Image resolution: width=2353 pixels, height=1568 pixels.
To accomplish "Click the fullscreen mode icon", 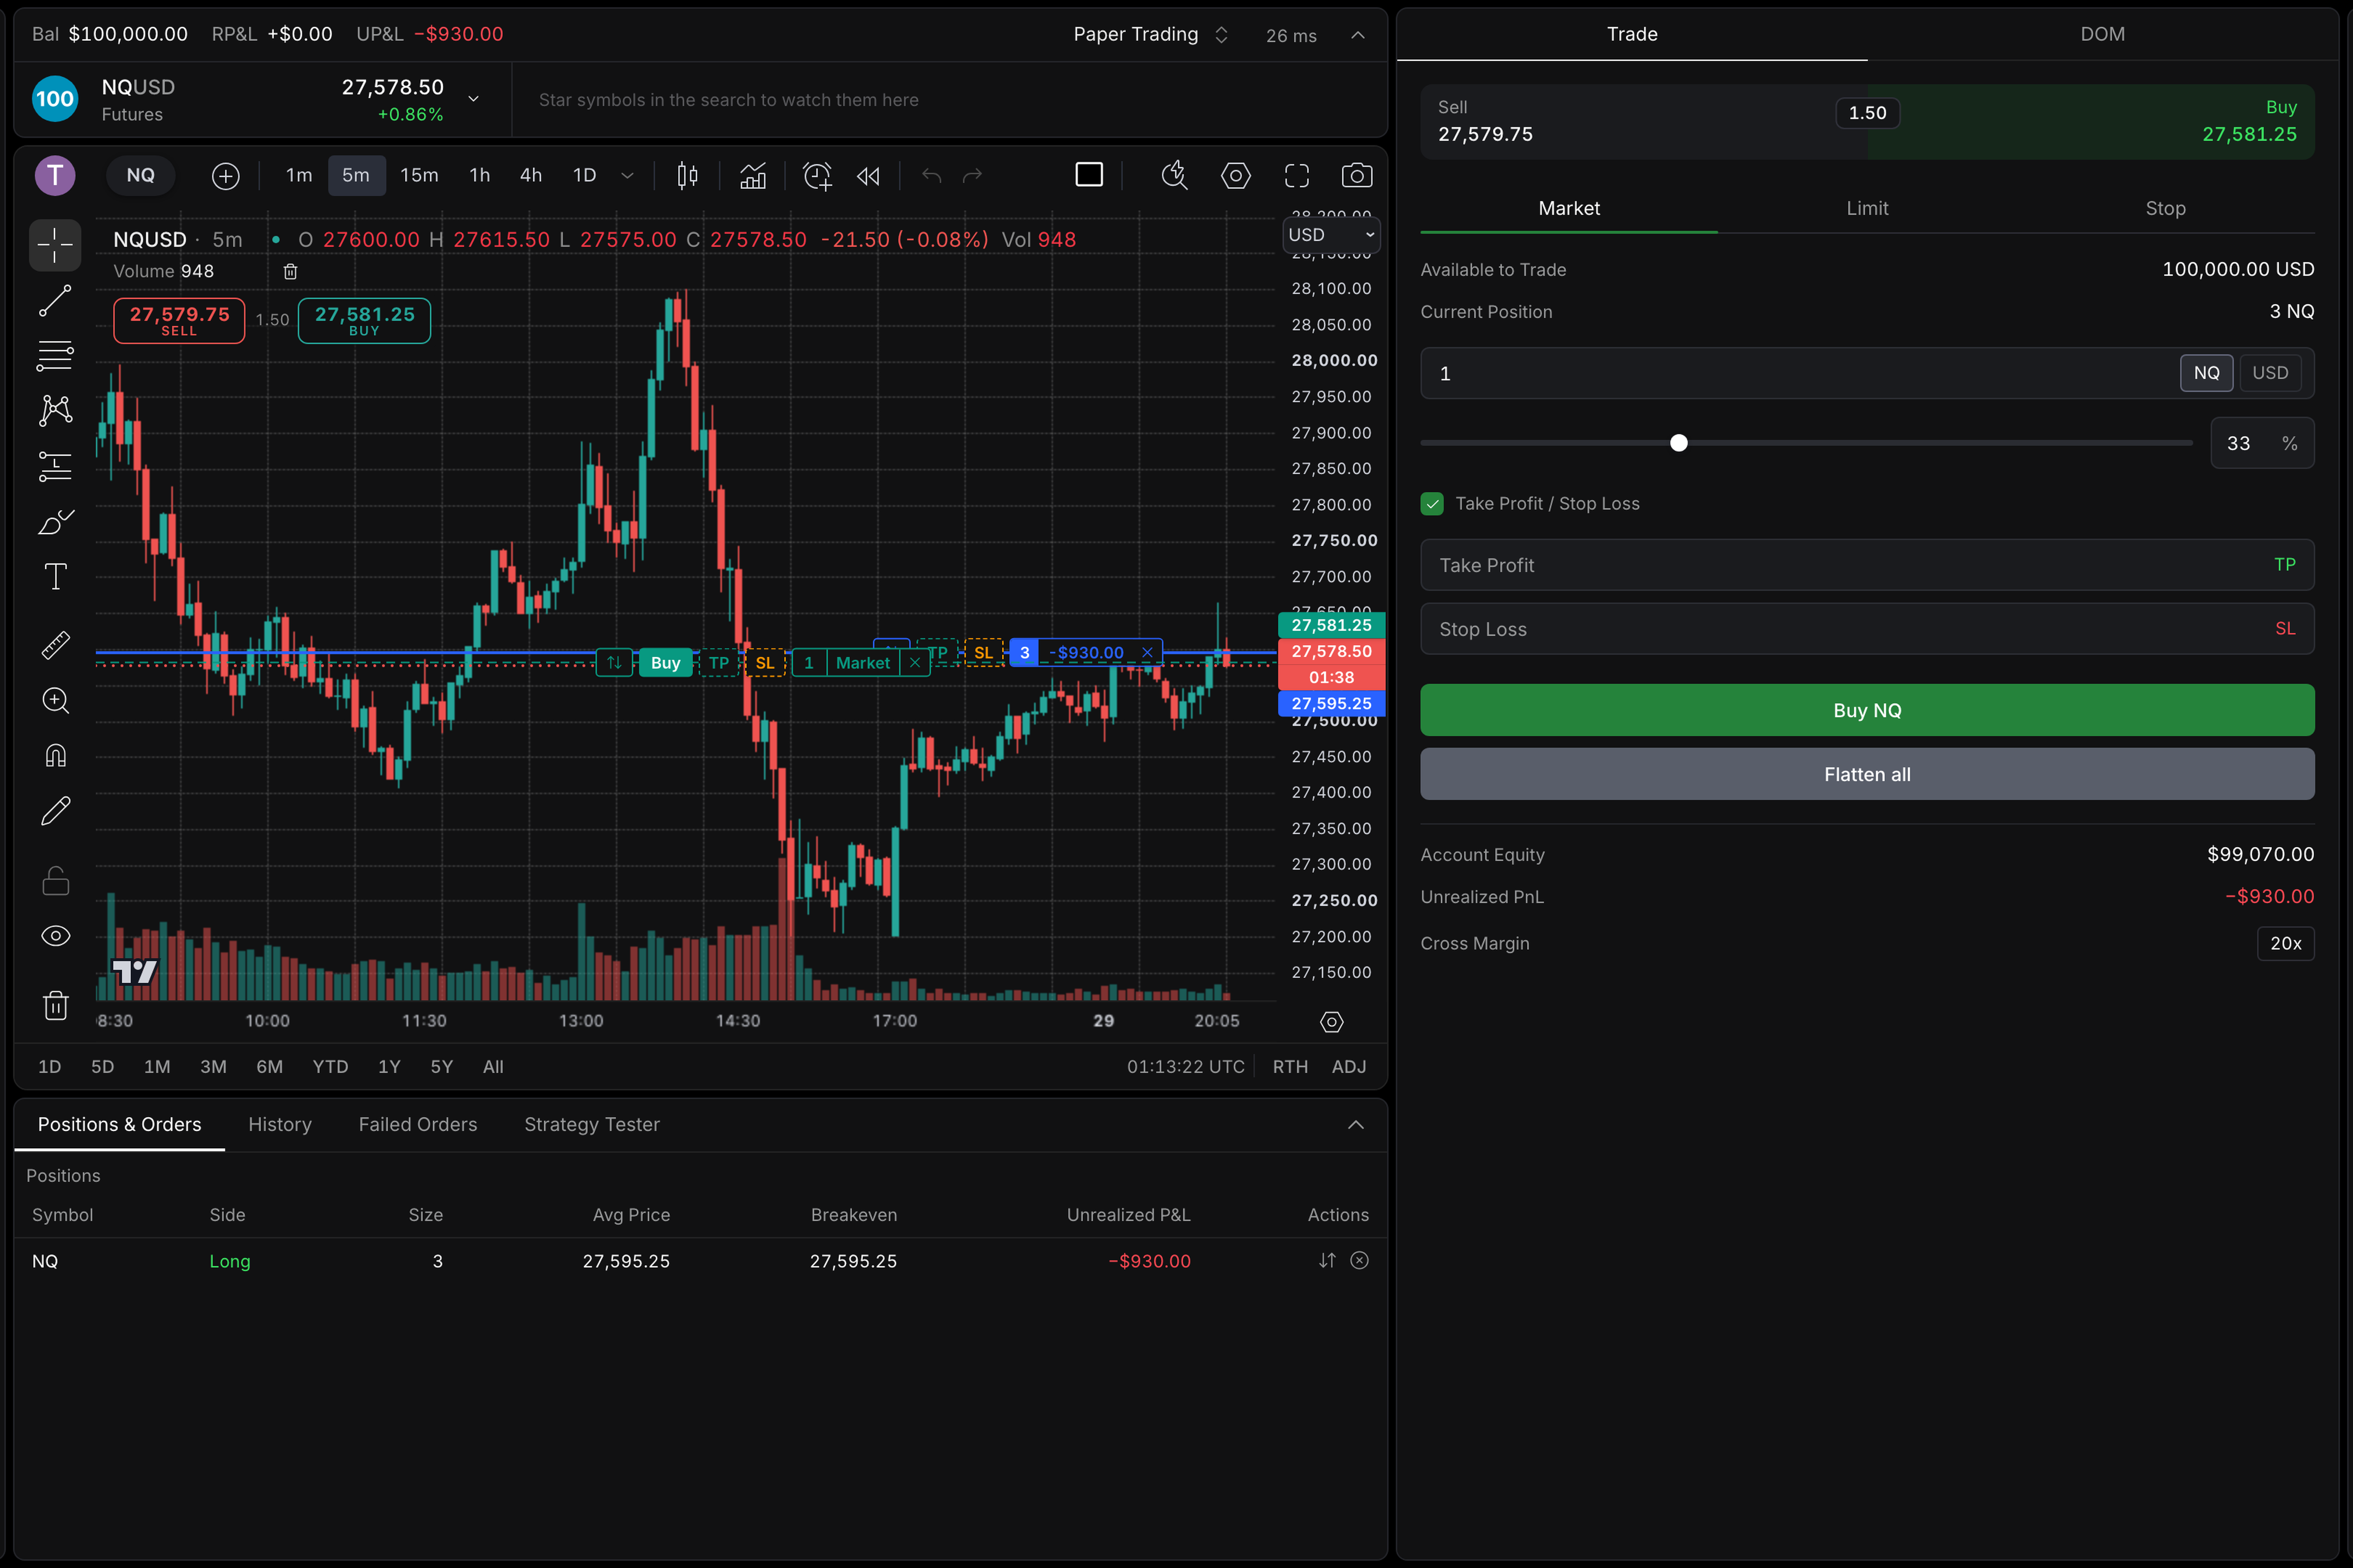I will [1296, 176].
